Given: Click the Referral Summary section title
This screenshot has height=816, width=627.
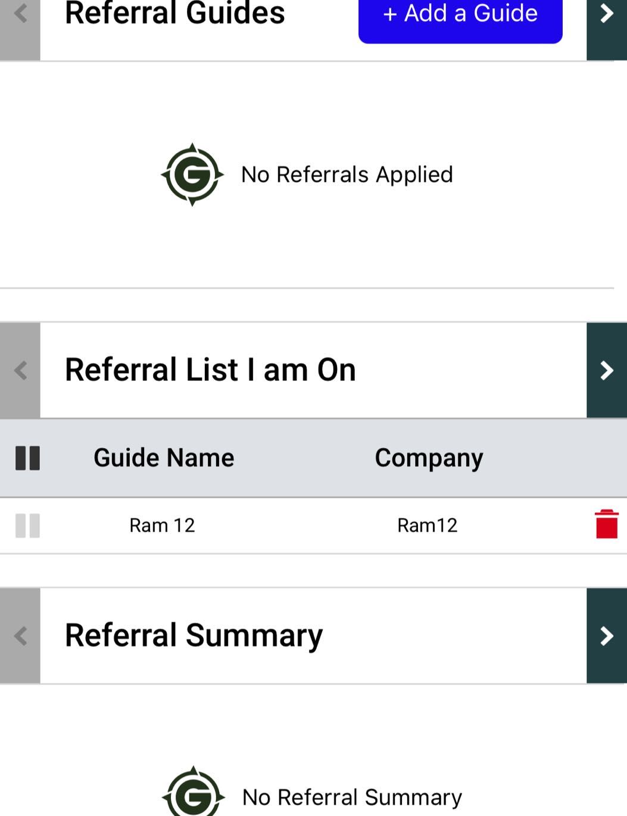Looking at the screenshot, I should coord(194,635).
